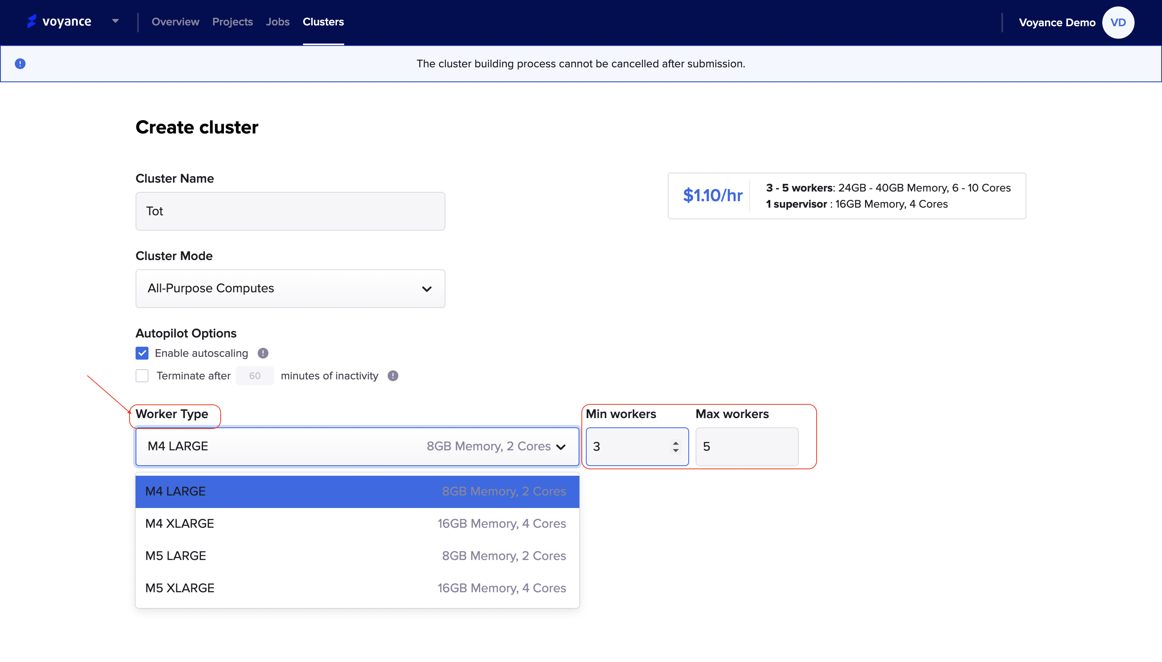Click the blue info icon in the banner
The image size is (1162, 662).
pos(20,64)
